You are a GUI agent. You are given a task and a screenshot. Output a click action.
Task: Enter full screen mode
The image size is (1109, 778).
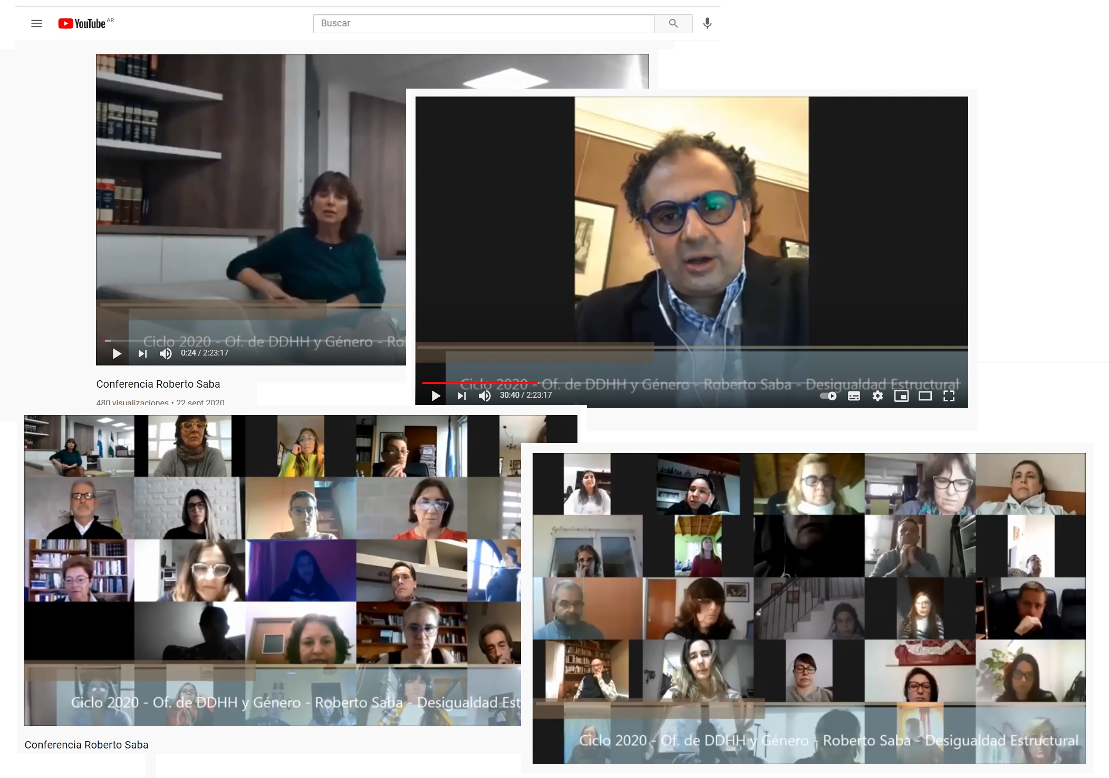pyautogui.click(x=949, y=396)
